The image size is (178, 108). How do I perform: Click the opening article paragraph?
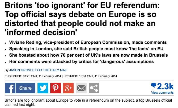pos(88,102)
